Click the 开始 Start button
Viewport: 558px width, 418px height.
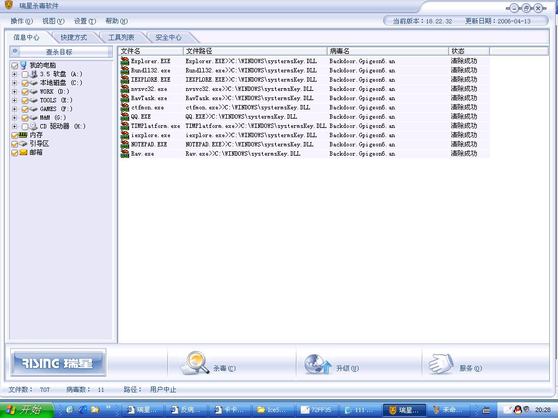[x=27, y=410]
